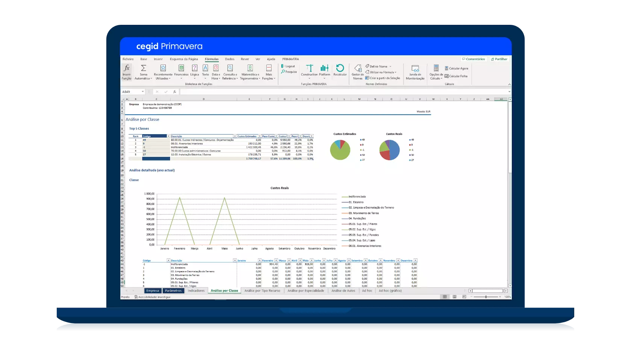Expand the Name Box dropdown
631x361 pixels.
[143, 92]
